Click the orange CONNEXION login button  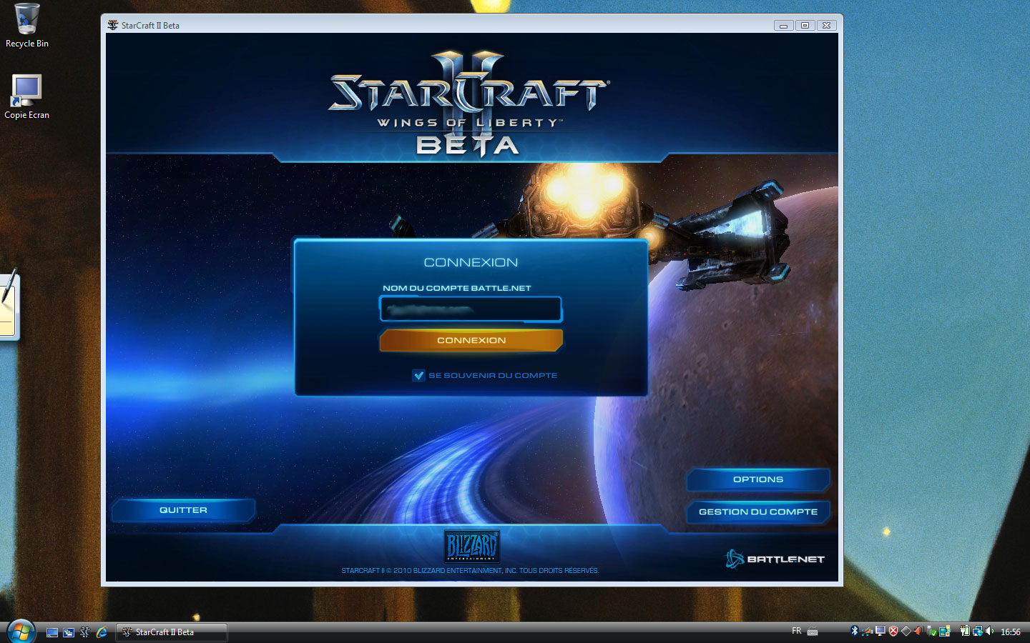tap(471, 340)
